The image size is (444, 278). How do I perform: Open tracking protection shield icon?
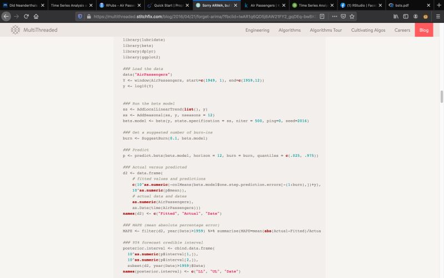click(x=80, y=17)
